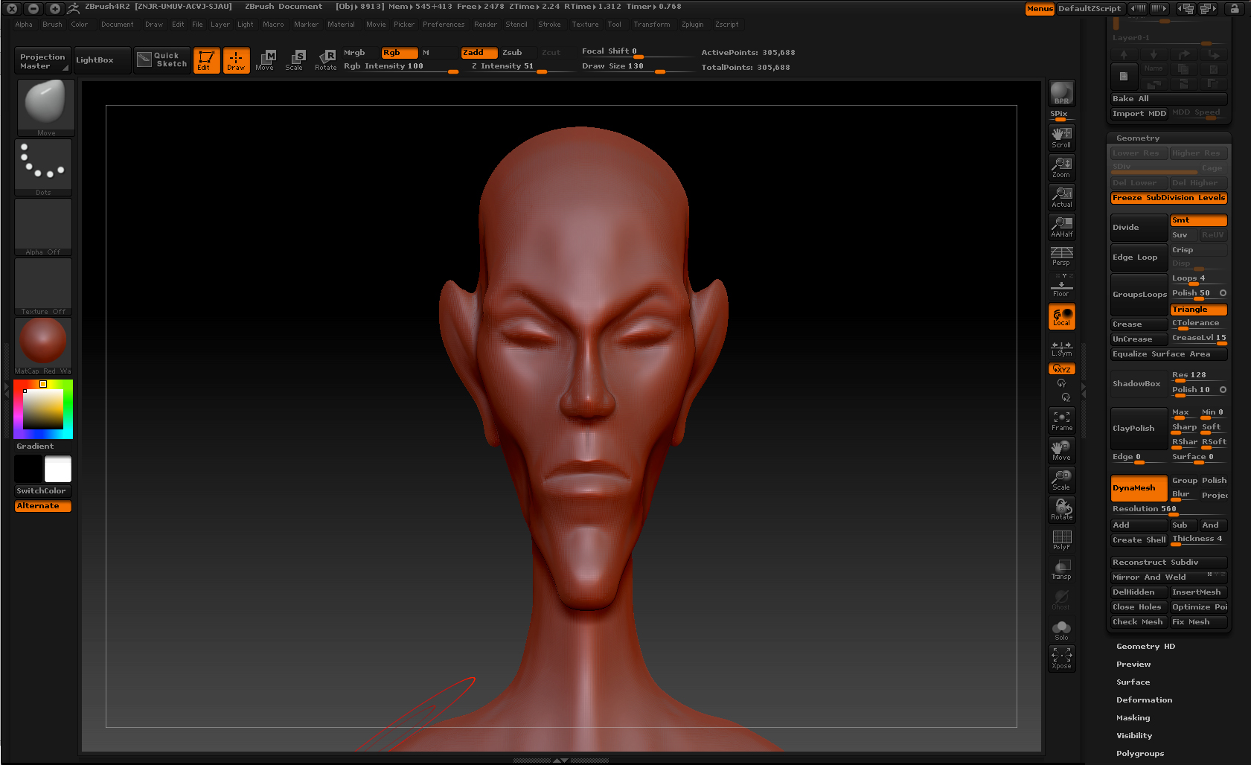This screenshot has width=1251, height=765.
Task: Disable the Local transform toggle
Action: (1061, 317)
